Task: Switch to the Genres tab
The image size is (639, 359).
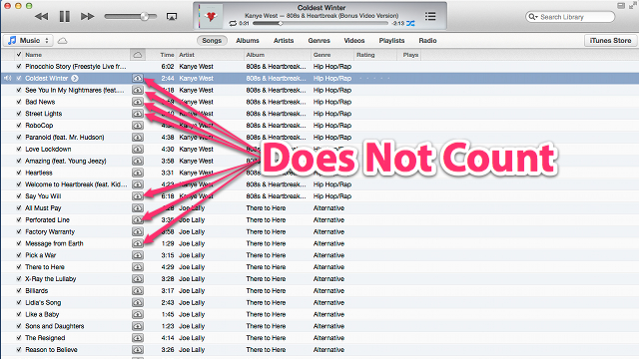Action: pyautogui.click(x=319, y=41)
